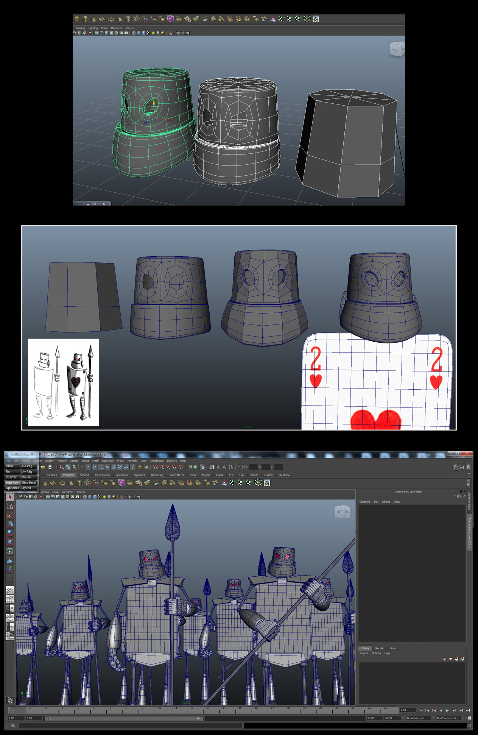
Task: Click the FRONT view cube in top viewport
Action: [396, 49]
